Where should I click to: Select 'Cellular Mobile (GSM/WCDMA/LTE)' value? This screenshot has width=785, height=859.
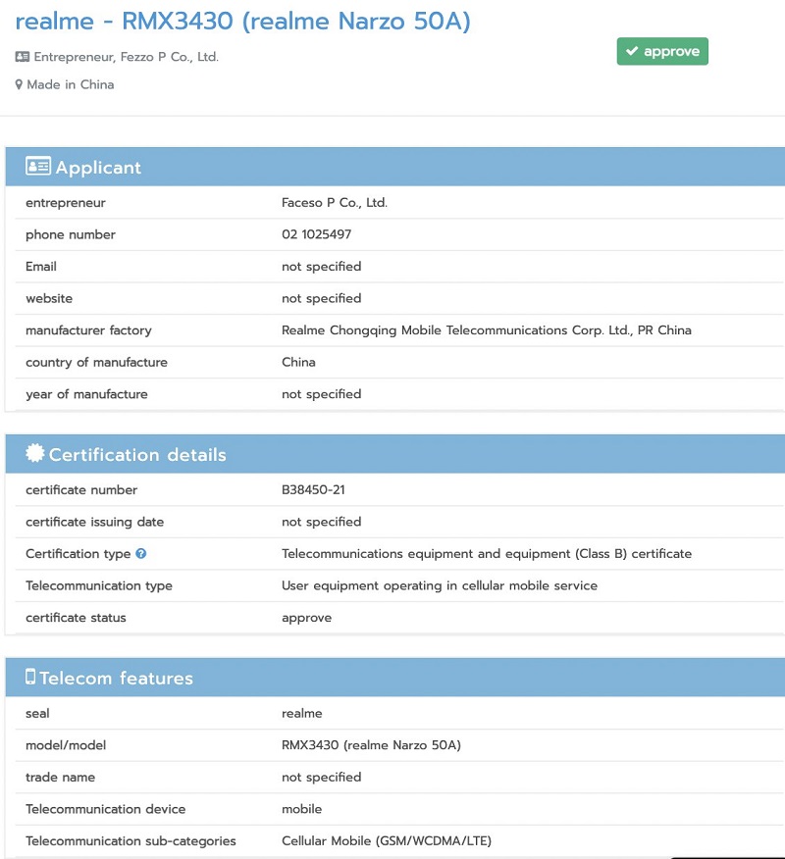(387, 841)
